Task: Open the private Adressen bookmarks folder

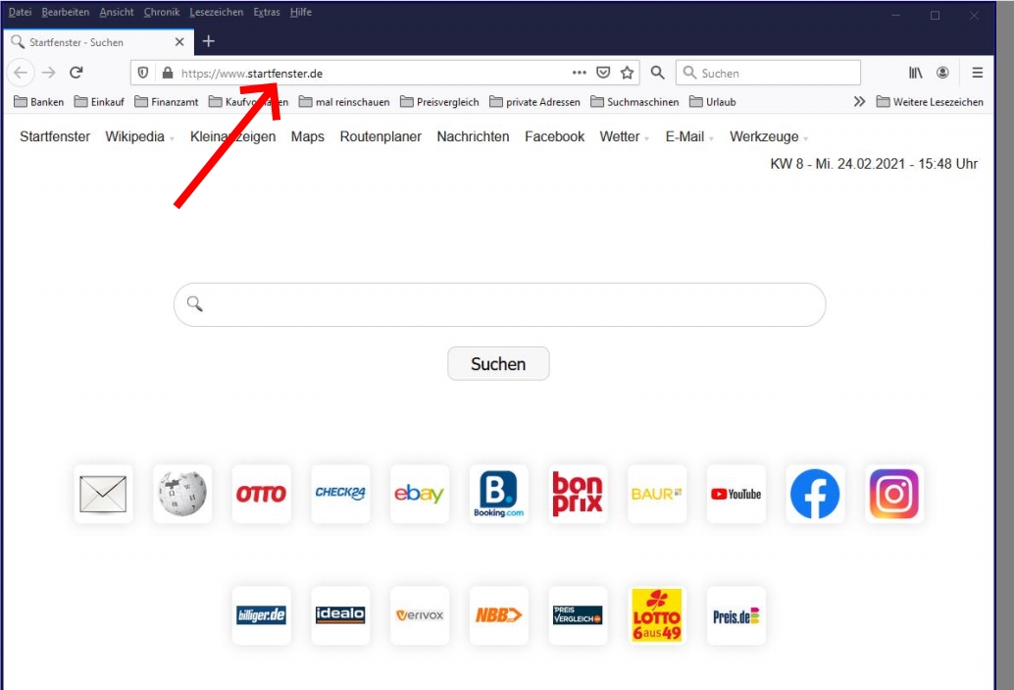Action: point(534,102)
